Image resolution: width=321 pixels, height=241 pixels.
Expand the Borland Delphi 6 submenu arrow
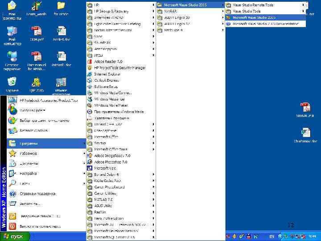(153, 175)
